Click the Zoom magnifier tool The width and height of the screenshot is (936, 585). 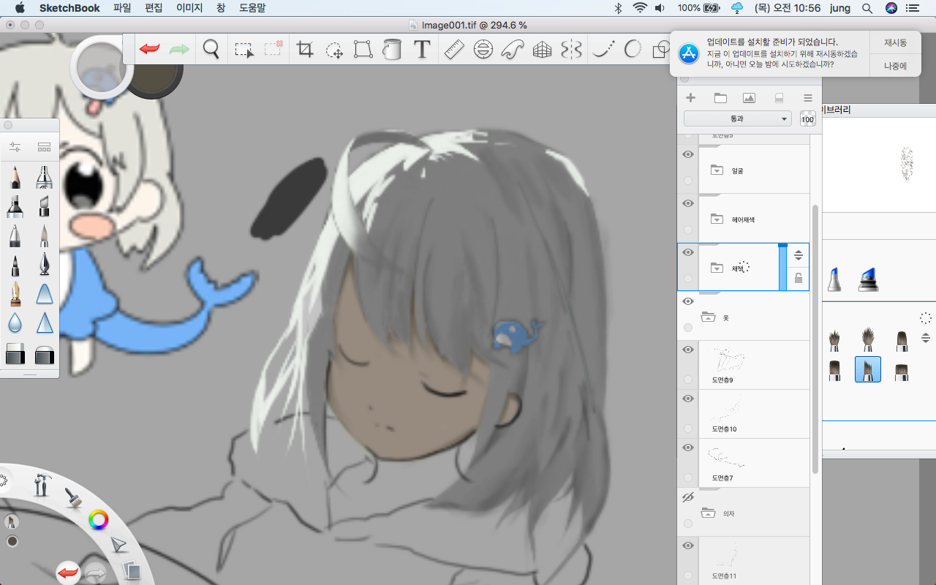click(x=211, y=50)
